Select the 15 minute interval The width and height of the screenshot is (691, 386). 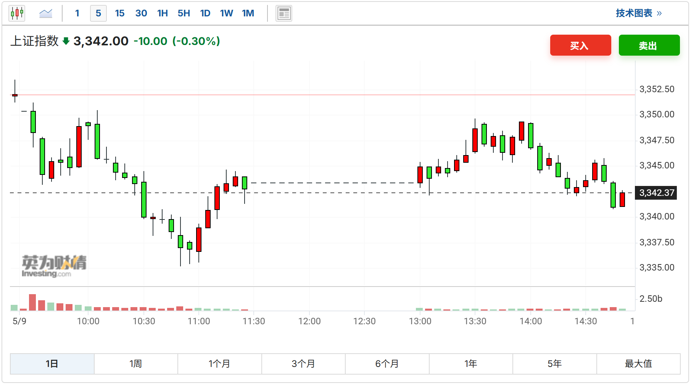pyautogui.click(x=120, y=13)
